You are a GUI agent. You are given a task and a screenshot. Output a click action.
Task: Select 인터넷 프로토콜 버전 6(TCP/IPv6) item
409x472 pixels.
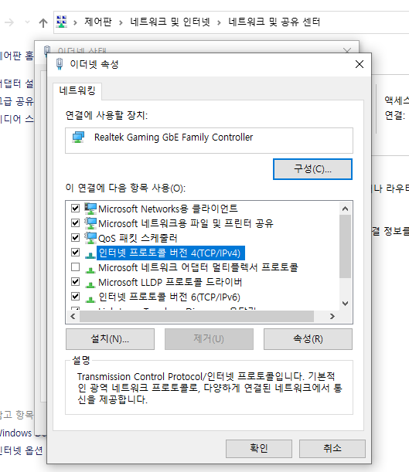point(169,297)
